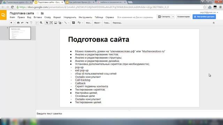This screenshot has height=125, width=223.
Task: Click the speaker notes field
Action: (x=129, y=114)
